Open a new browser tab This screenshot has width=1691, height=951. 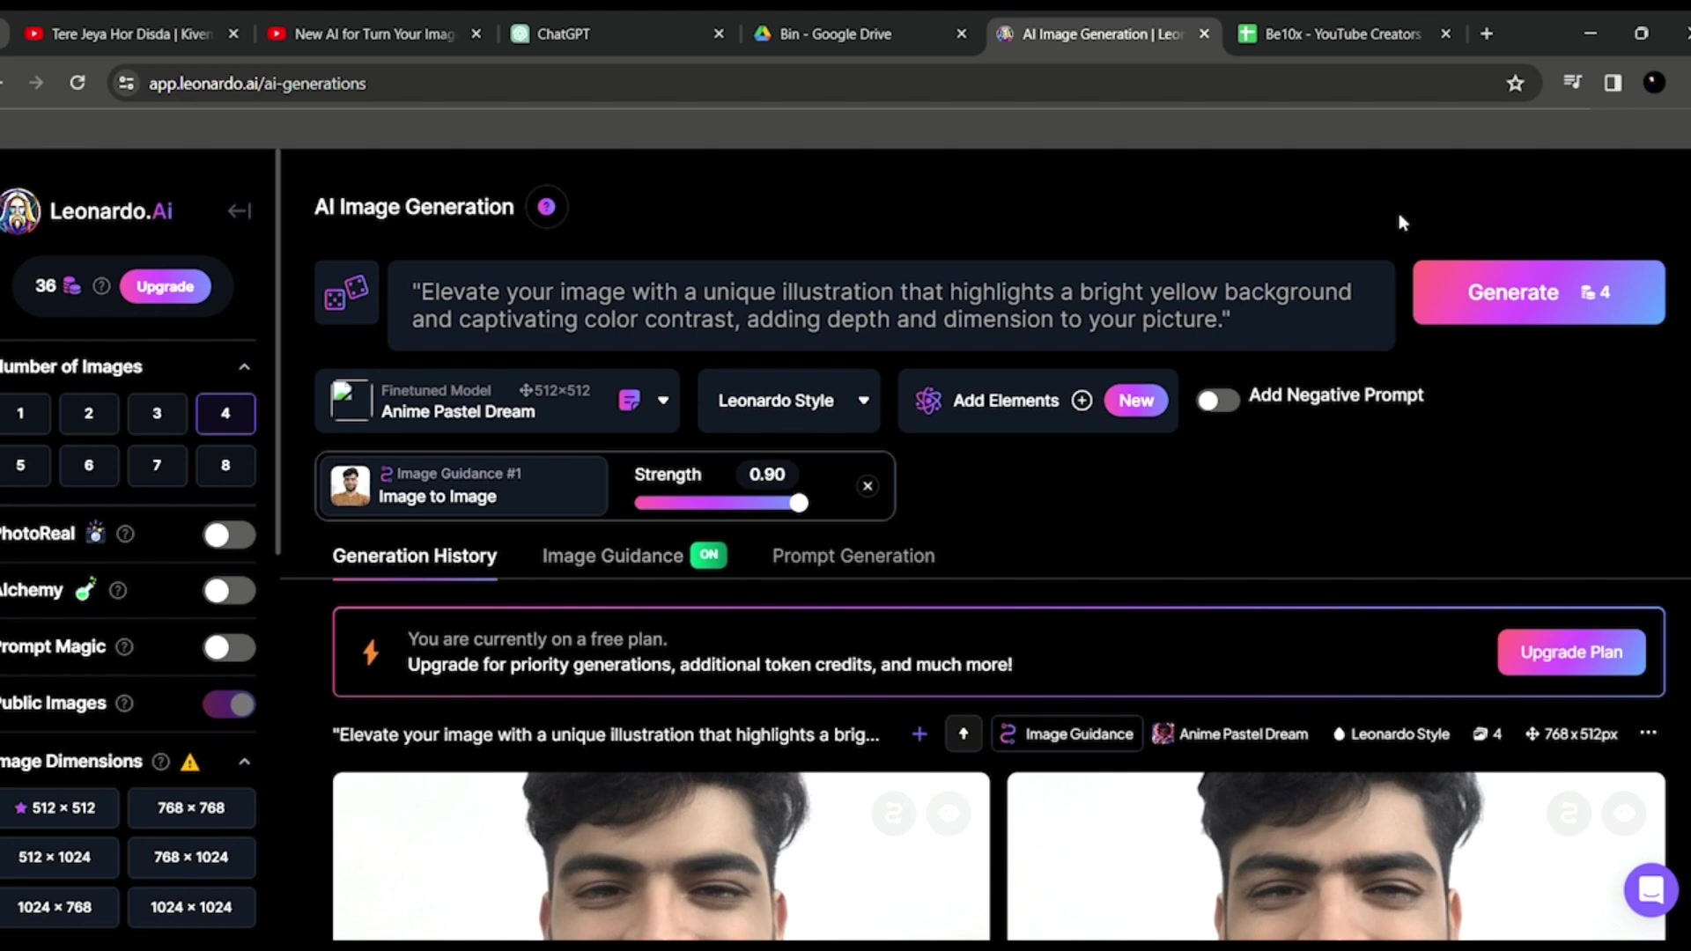1487,33
